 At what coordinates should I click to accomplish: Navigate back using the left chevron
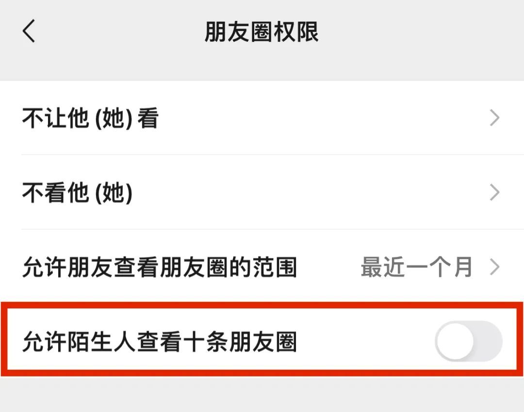pyautogui.click(x=28, y=32)
